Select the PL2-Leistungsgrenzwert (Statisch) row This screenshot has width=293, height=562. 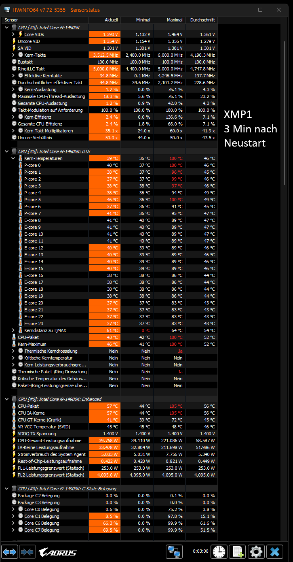[x=110, y=475]
